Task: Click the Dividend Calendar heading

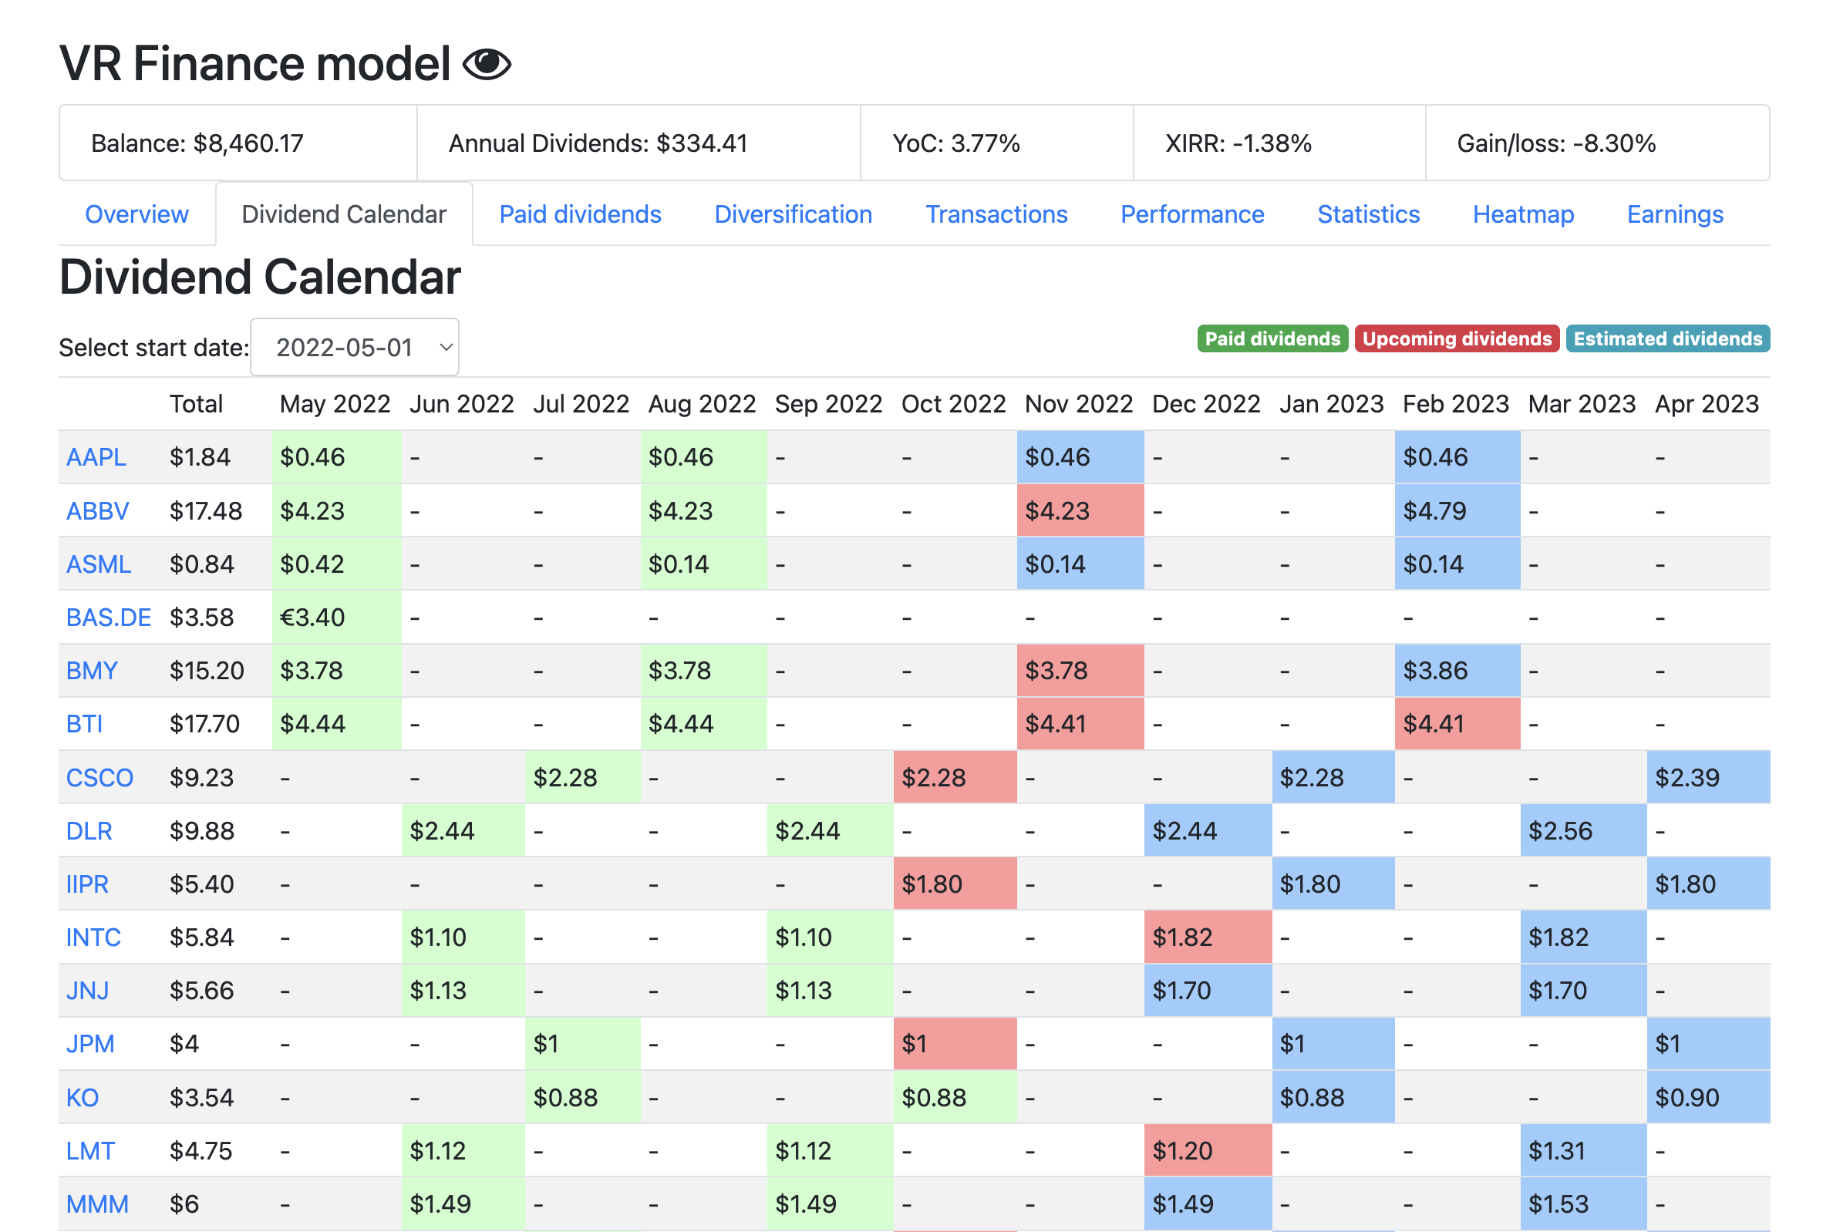Action: [260, 277]
